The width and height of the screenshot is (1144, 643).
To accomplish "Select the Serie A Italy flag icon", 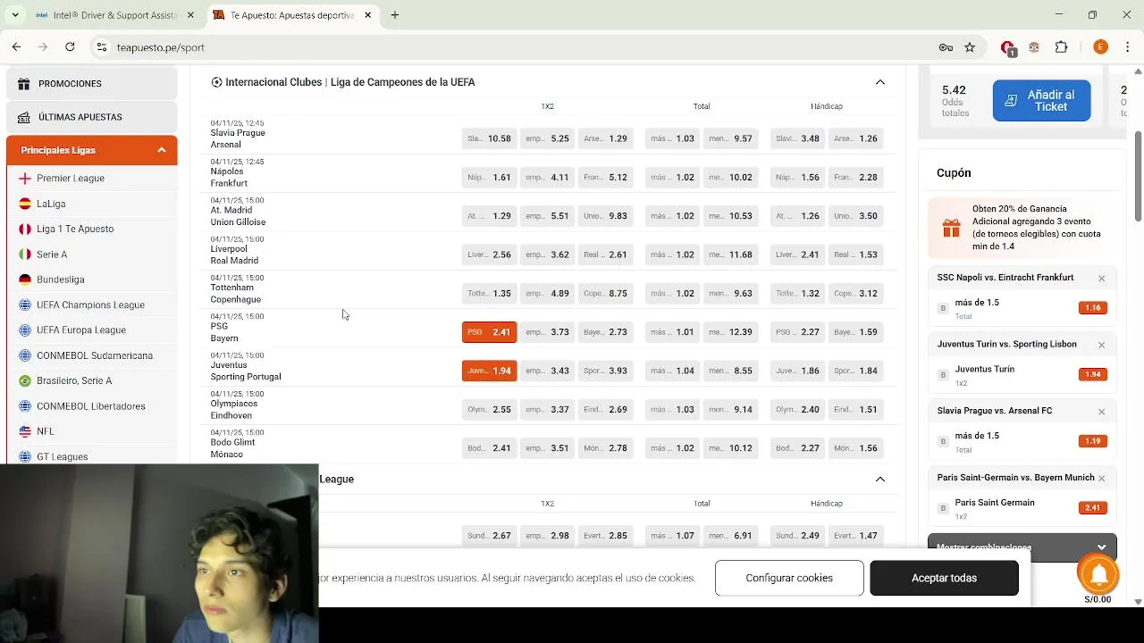I will pos(25,255).
